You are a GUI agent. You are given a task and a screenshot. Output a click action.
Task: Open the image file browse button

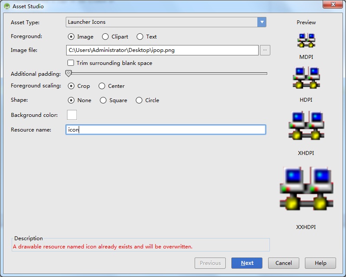(x=265, y=50)
